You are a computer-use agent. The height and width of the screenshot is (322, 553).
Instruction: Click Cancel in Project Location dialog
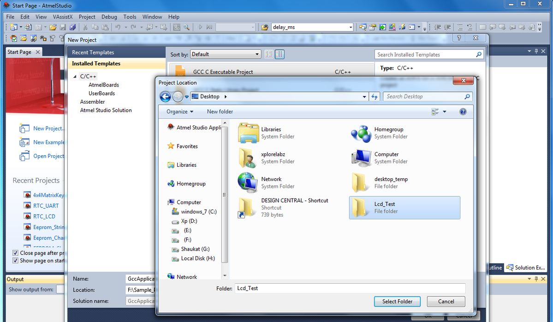pos(446,302)
